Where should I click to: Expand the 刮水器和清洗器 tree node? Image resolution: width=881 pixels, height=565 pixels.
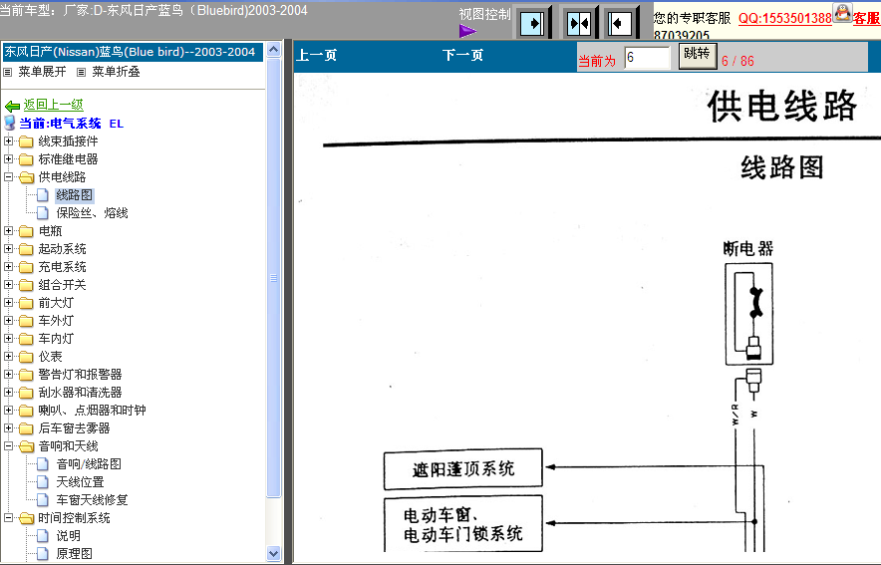8,392
